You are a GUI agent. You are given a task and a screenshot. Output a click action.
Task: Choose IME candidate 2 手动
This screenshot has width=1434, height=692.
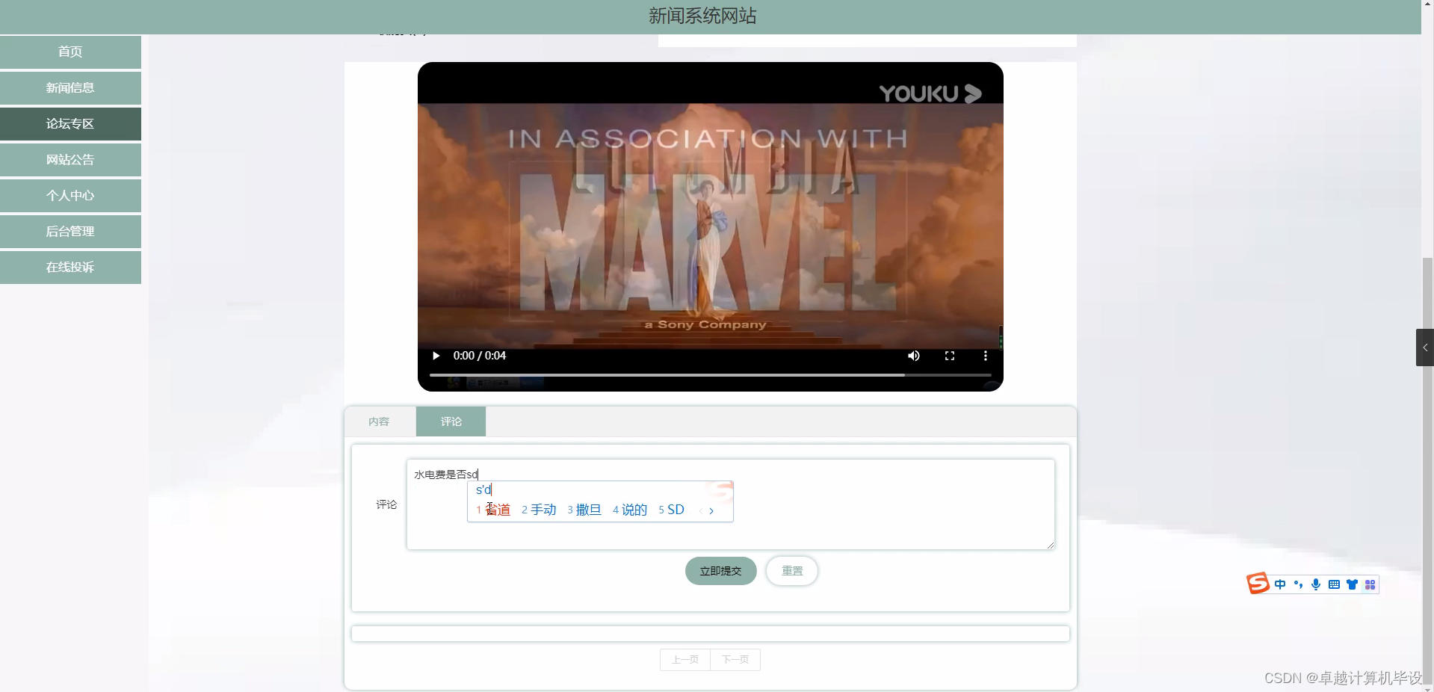[x=539, y=510]
